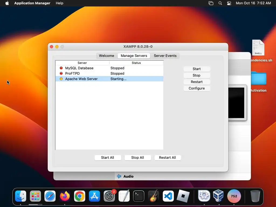Click the Stop All button
The height and width of the screenshot is (207, 276).
point(138,157)
